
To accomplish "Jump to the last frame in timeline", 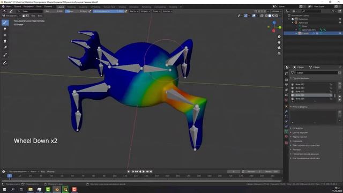I will tap(151, 172).
